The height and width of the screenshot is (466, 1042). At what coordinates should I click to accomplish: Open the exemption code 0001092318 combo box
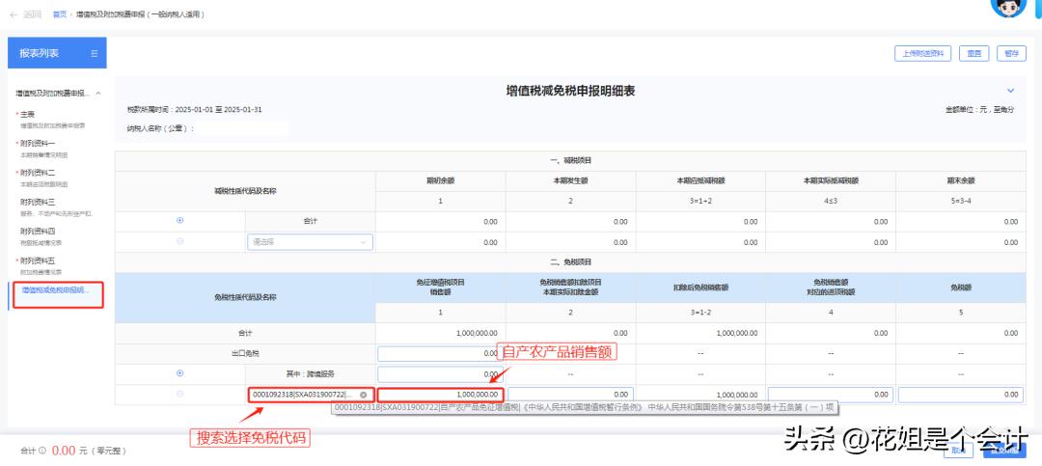tap(311, 395)
